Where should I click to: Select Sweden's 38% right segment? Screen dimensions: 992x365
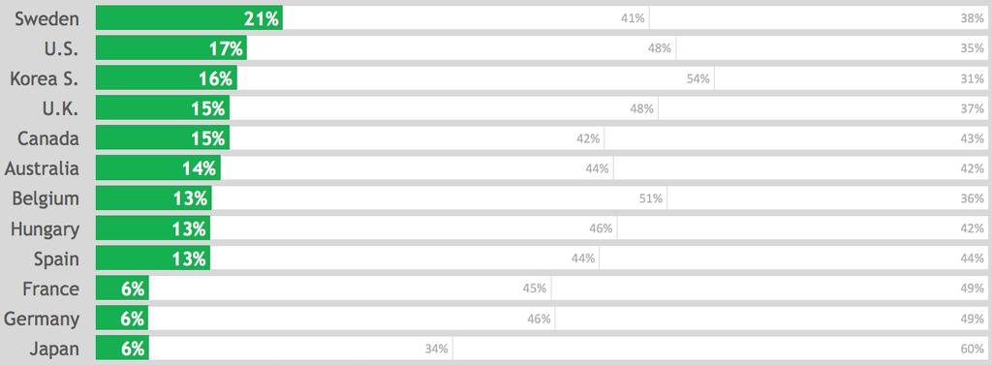(818, 18)
